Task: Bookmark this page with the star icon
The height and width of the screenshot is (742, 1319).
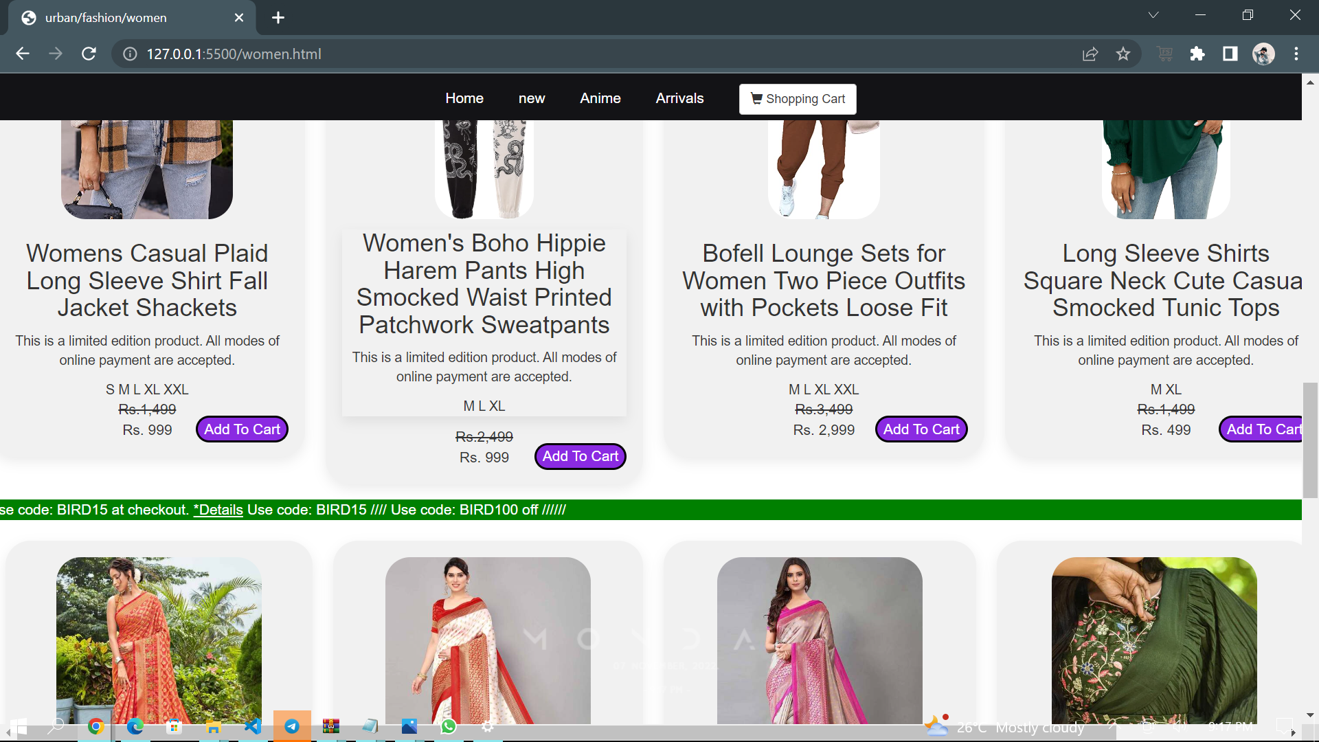Action: 1123,54
